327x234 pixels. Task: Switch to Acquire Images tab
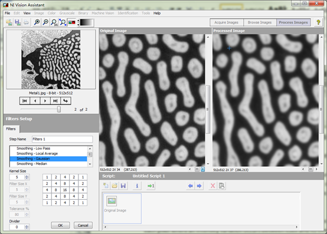coord(226,22)
